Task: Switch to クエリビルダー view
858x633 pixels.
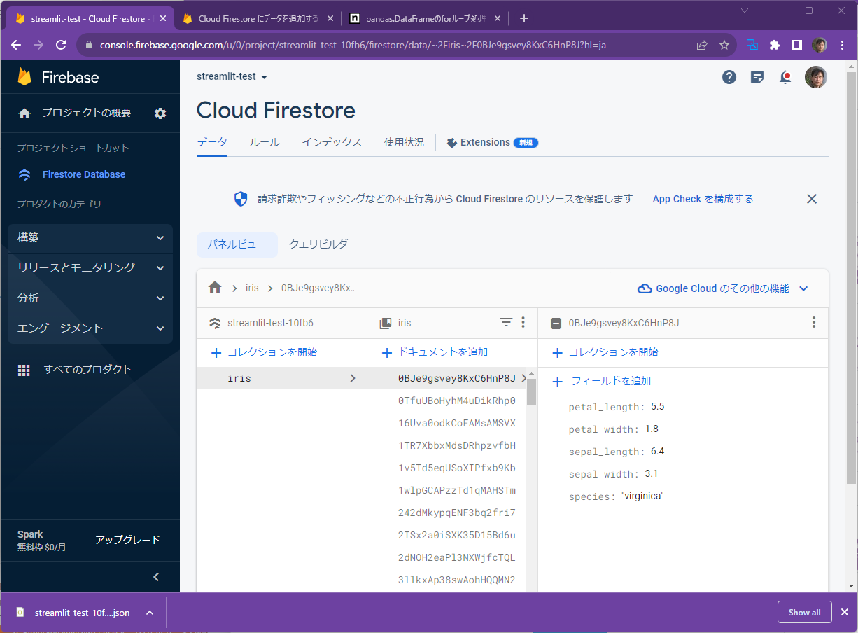Action: (323, 244)
